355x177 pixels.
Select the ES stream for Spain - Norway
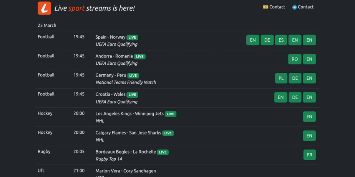pyautogui.click(x=281, y=40)
